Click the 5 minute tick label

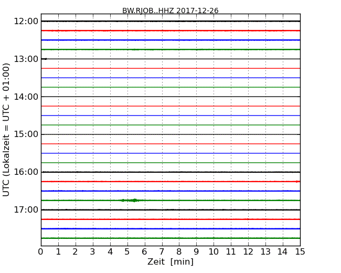tap(127, 252)
